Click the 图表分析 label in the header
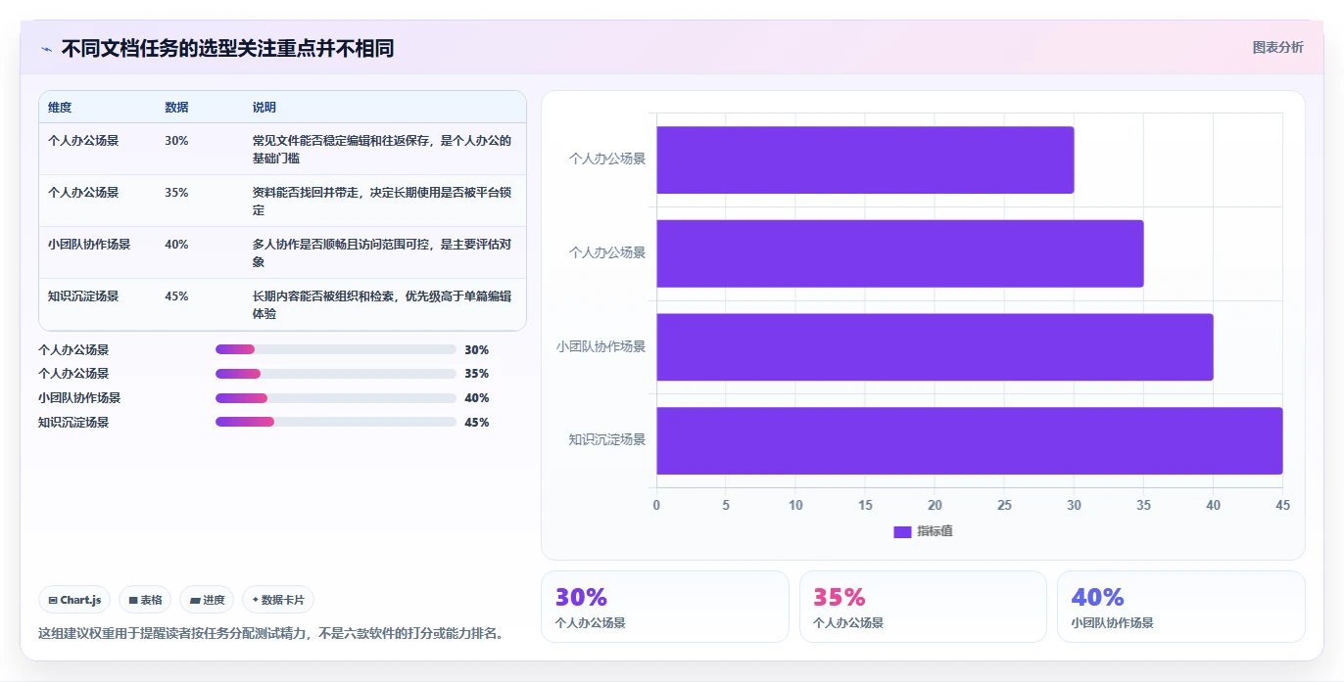 [1278, 47]
